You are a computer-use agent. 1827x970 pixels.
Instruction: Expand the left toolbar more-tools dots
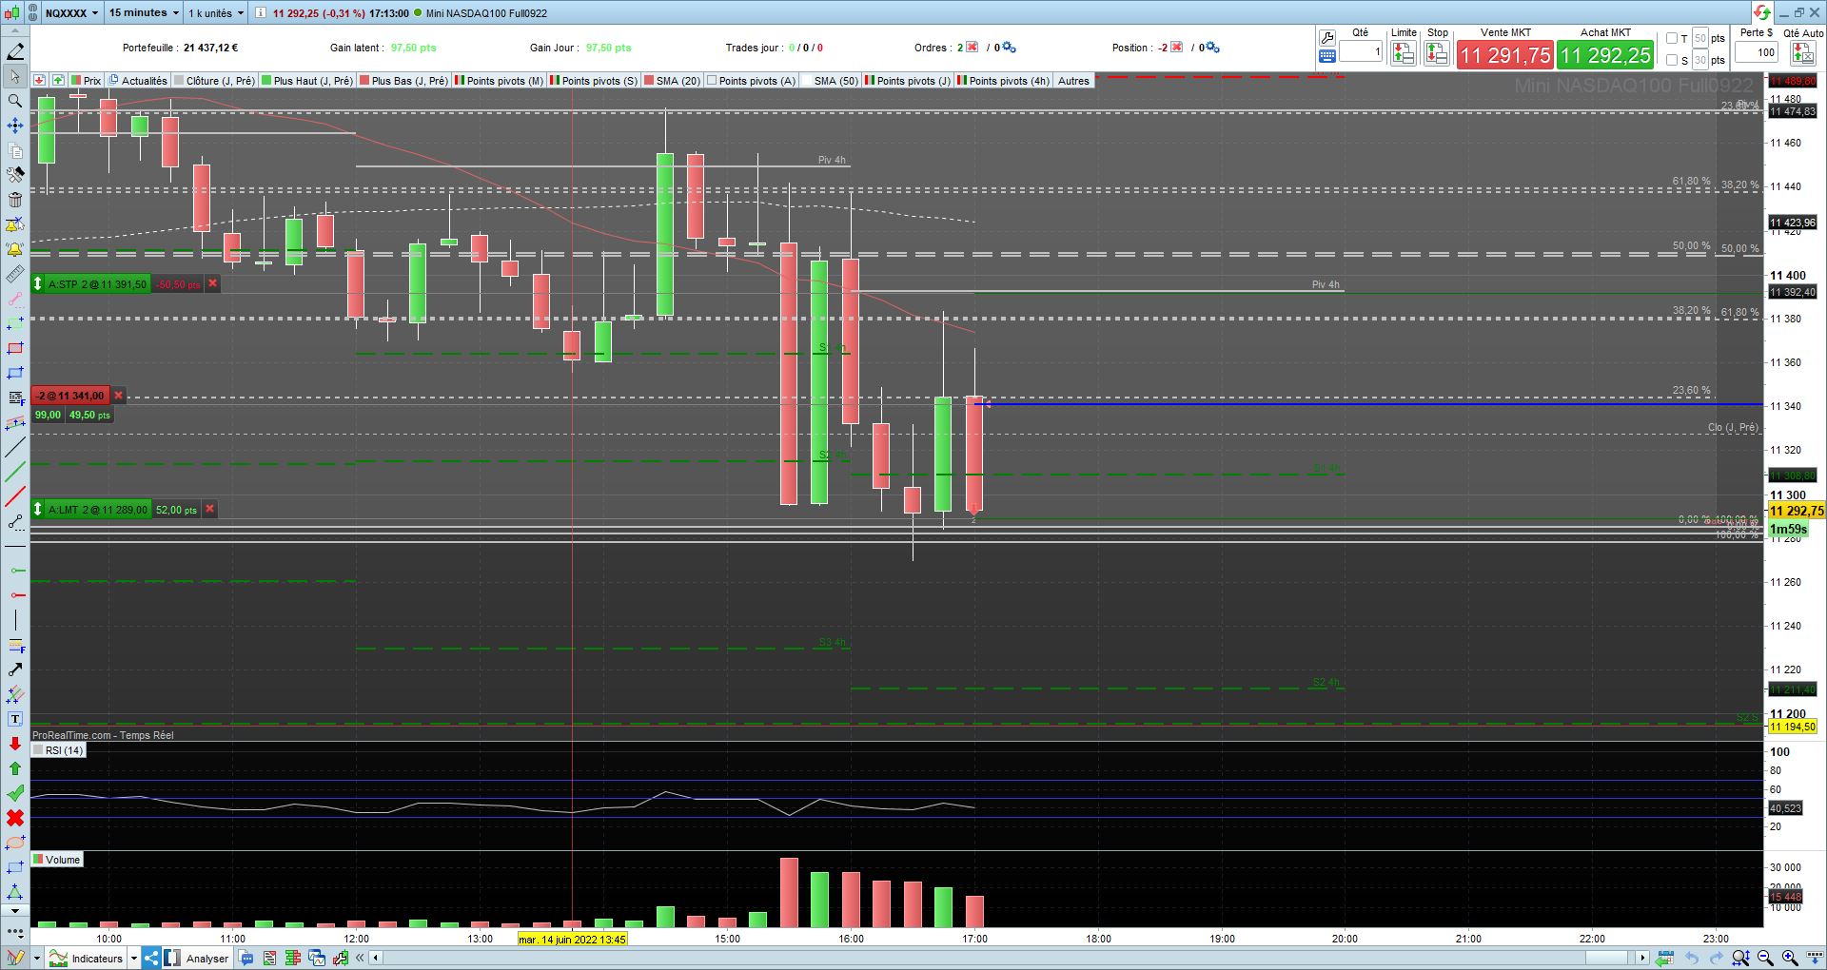(x=15, y=933)
